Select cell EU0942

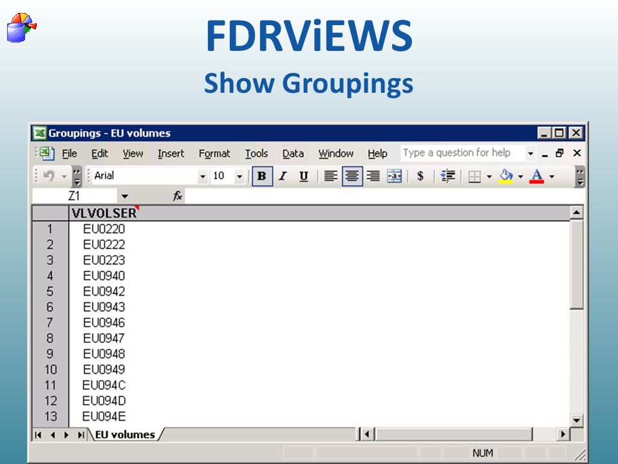point(104,291)
